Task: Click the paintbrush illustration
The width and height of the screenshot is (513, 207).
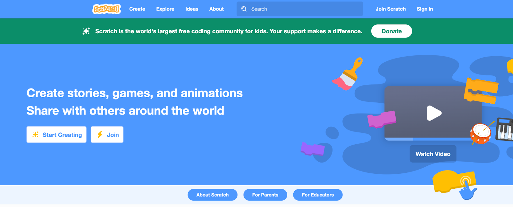Action: tap(348, 74)
